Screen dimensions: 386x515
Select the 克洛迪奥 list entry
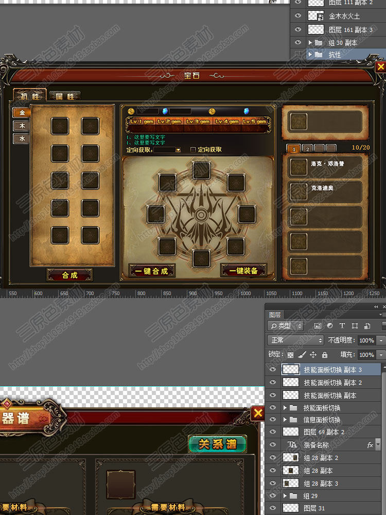point(325,191)
